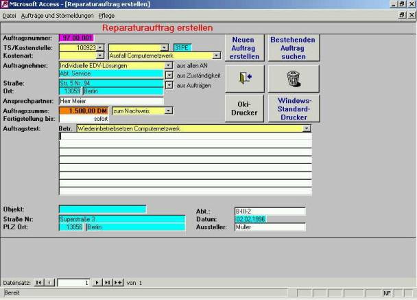Click the Str. 5 Nr. 94 field

111,83
